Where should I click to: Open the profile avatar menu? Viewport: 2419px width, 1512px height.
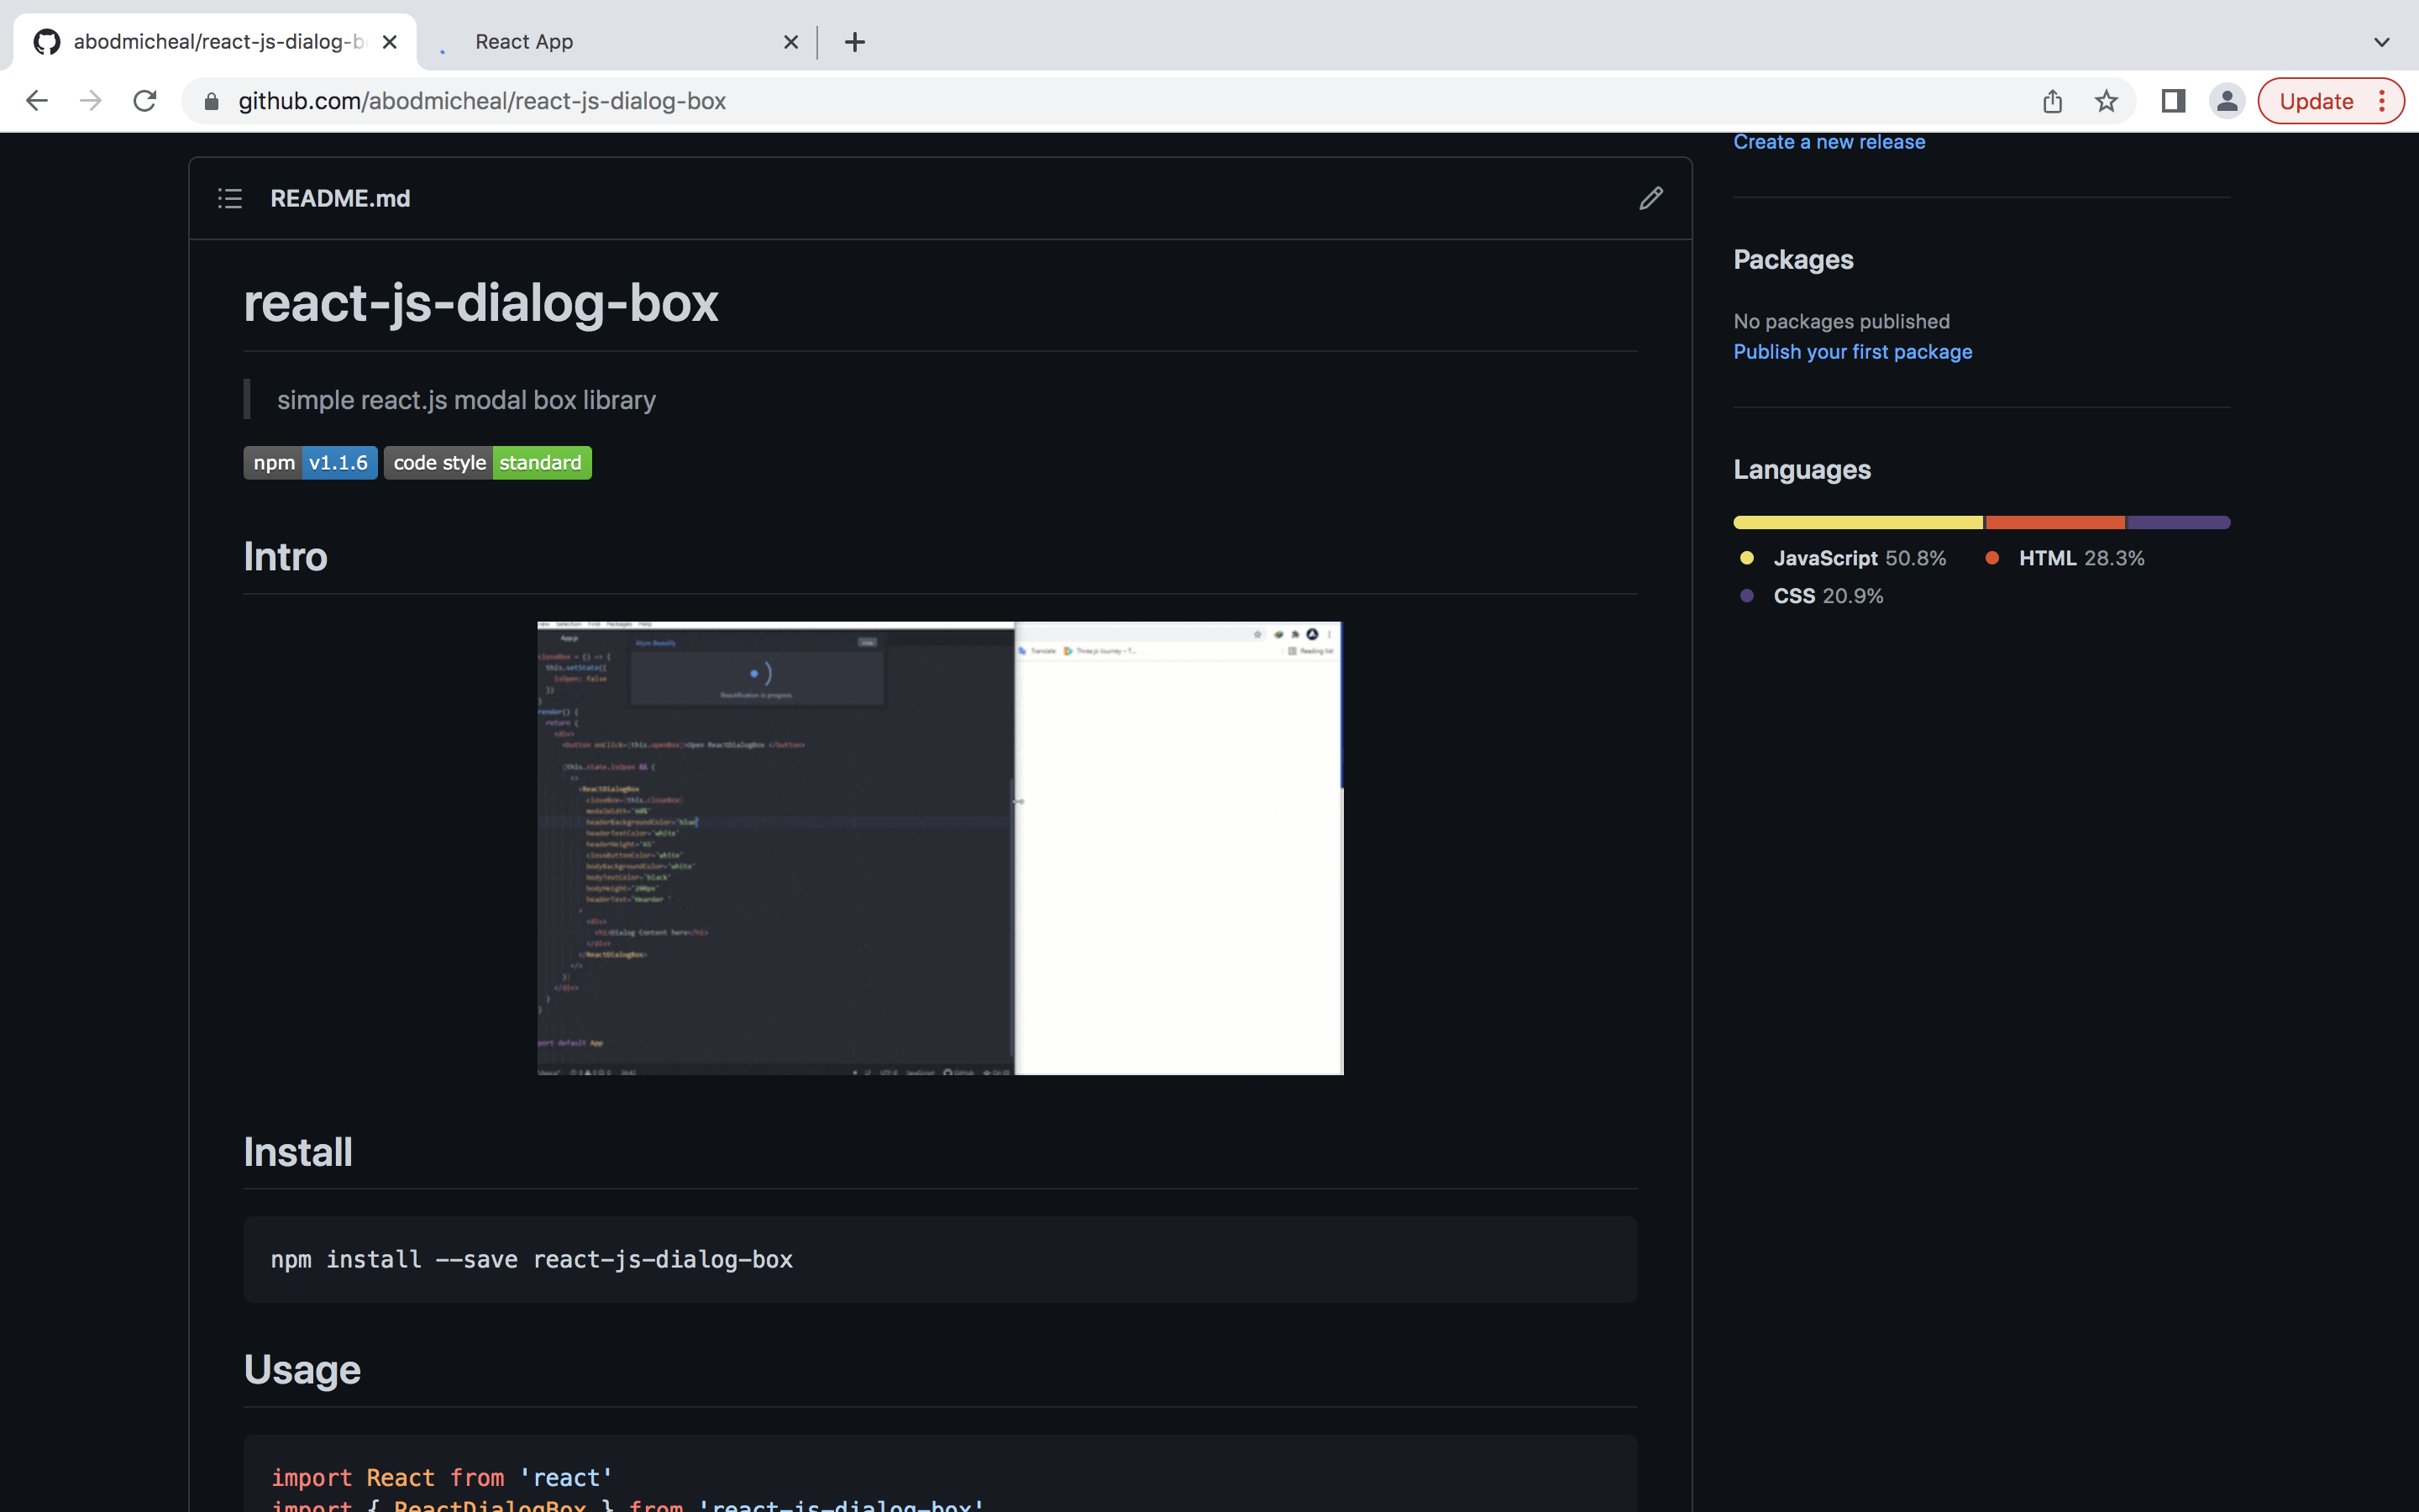(x=2227, y=101)
